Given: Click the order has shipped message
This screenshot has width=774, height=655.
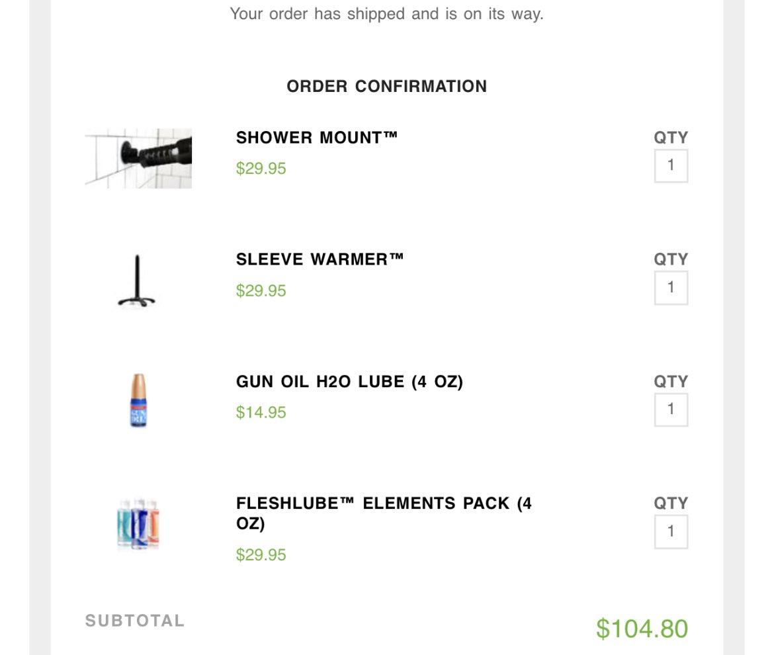Looking at the screenshot, I should pyautogui.click(x=386, y=14).
